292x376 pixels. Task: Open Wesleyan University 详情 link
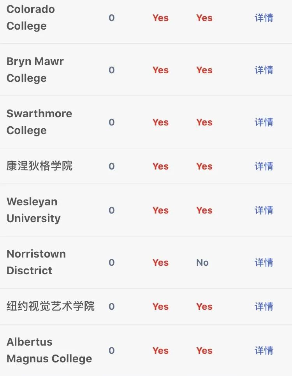click(264, 210)
